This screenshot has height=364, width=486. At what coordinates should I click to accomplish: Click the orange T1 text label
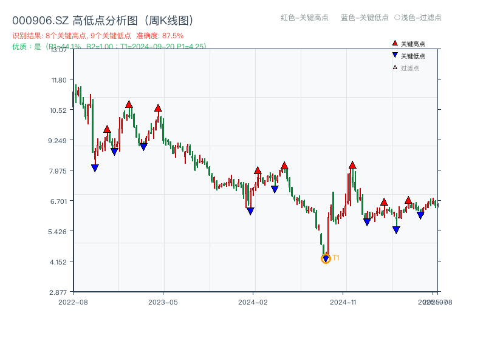(x=336, y=258)
